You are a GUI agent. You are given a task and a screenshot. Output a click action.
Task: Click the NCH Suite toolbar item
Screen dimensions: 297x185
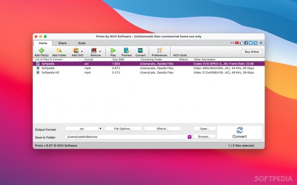pyautogui.click(x=180, y=55)
